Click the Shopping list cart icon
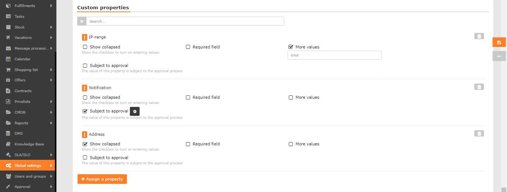 click(8, 70)
